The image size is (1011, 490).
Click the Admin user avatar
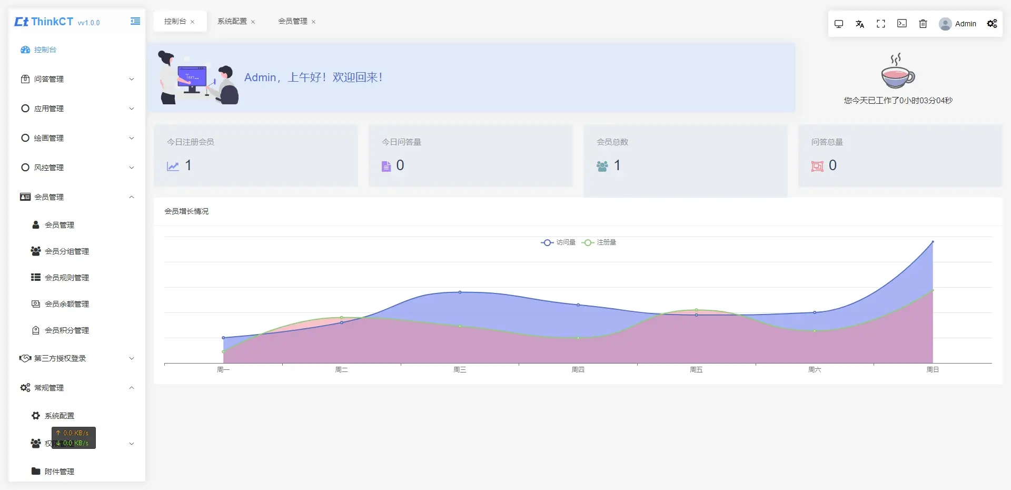click(945, 24)
